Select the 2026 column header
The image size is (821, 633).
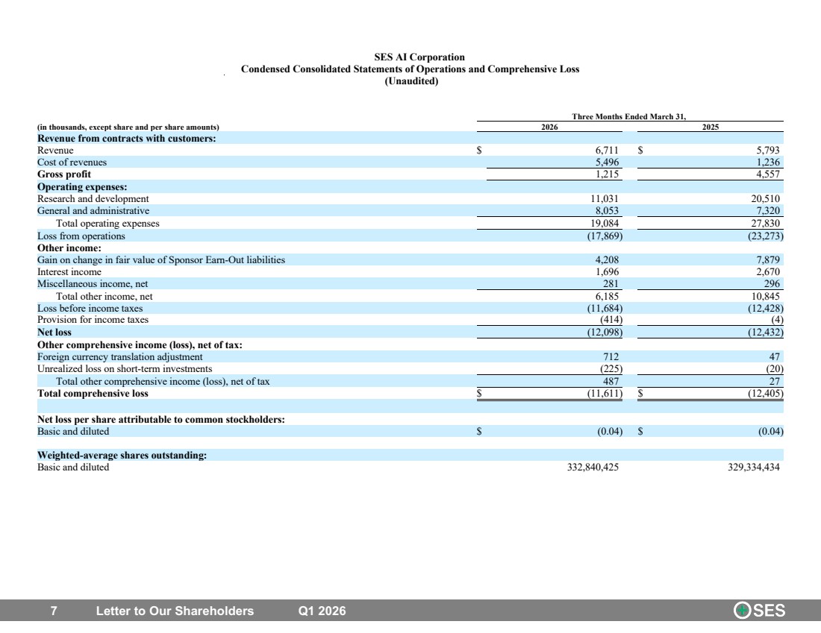[549, 127]
